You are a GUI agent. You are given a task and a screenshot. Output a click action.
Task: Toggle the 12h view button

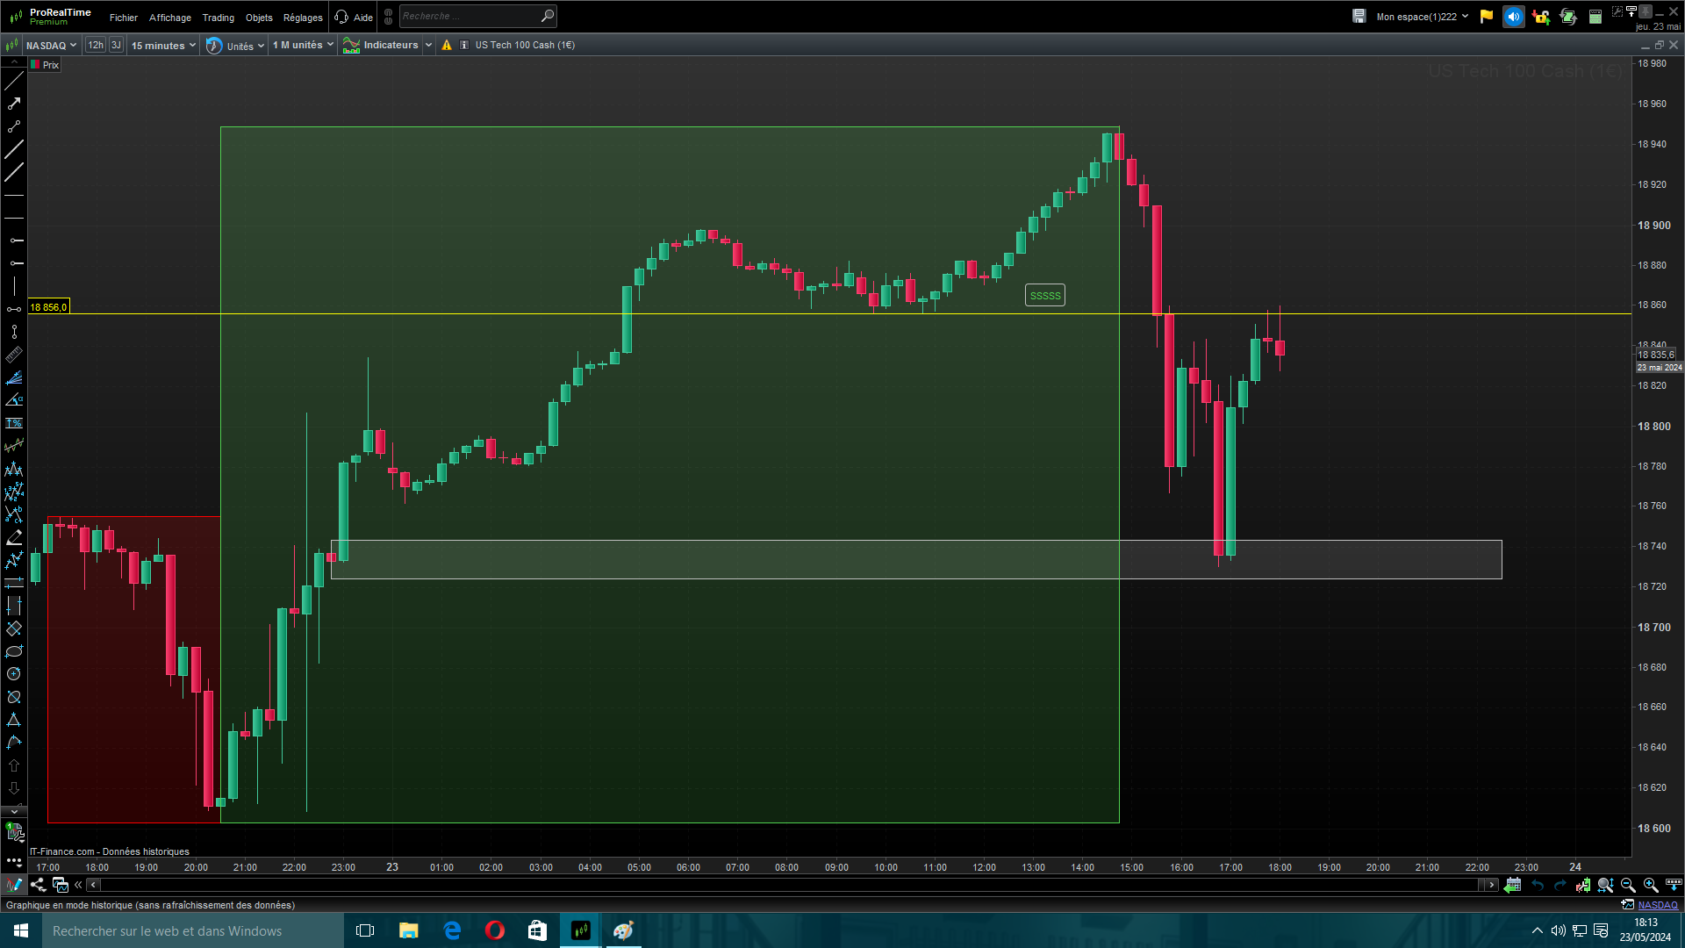pyautogui.click(x=96, y=45)
